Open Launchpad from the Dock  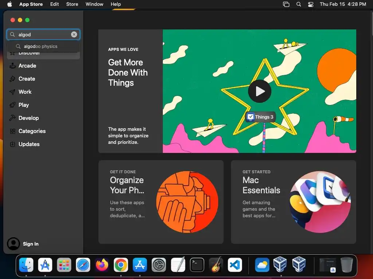pos(64,265)
